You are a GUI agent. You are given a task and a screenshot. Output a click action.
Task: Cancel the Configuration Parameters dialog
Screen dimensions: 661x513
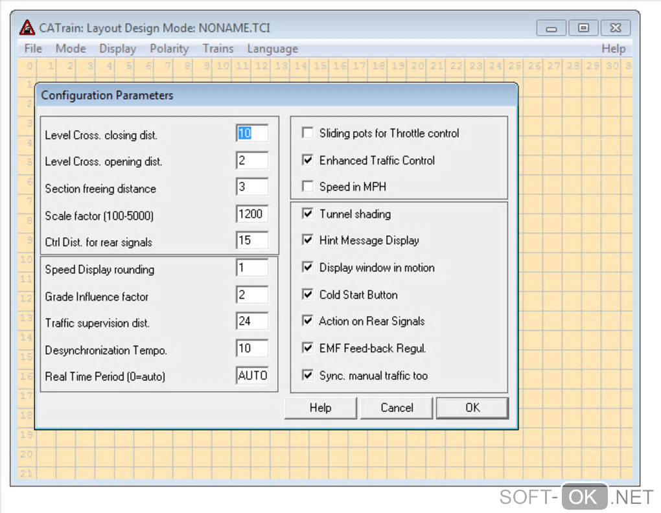(397, 407)
